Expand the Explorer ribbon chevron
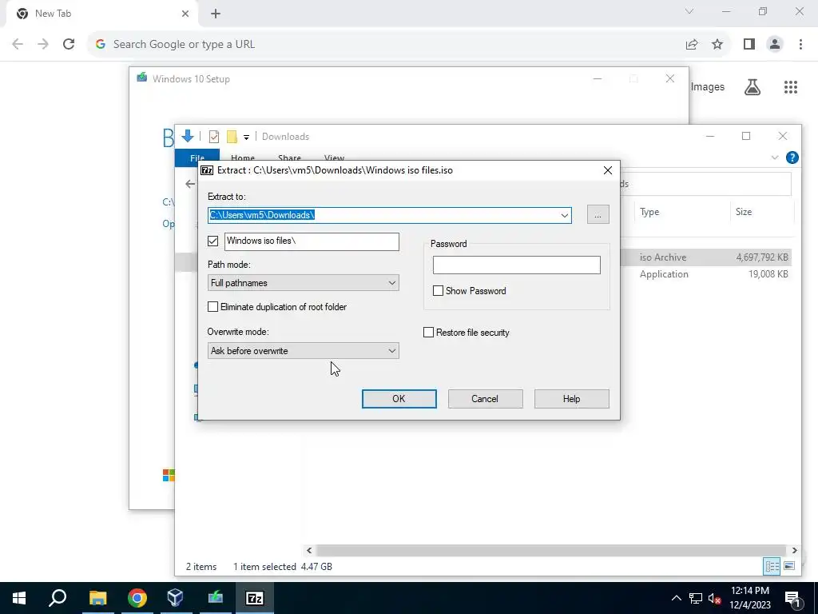The image size is (818, 614). (x=775, y=157)
